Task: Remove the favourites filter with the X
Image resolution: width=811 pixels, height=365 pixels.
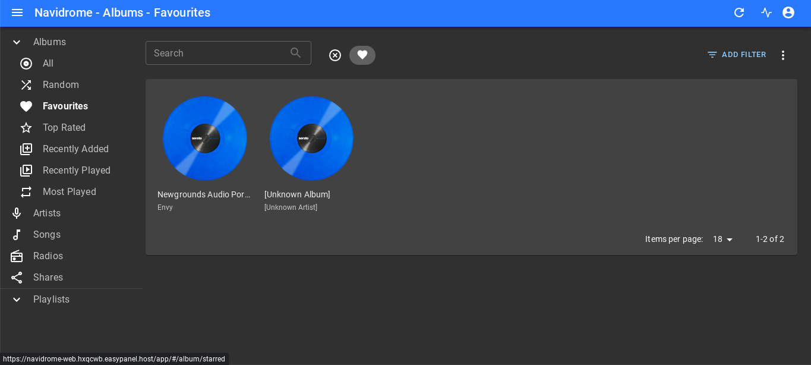Action: click(335, 55)
